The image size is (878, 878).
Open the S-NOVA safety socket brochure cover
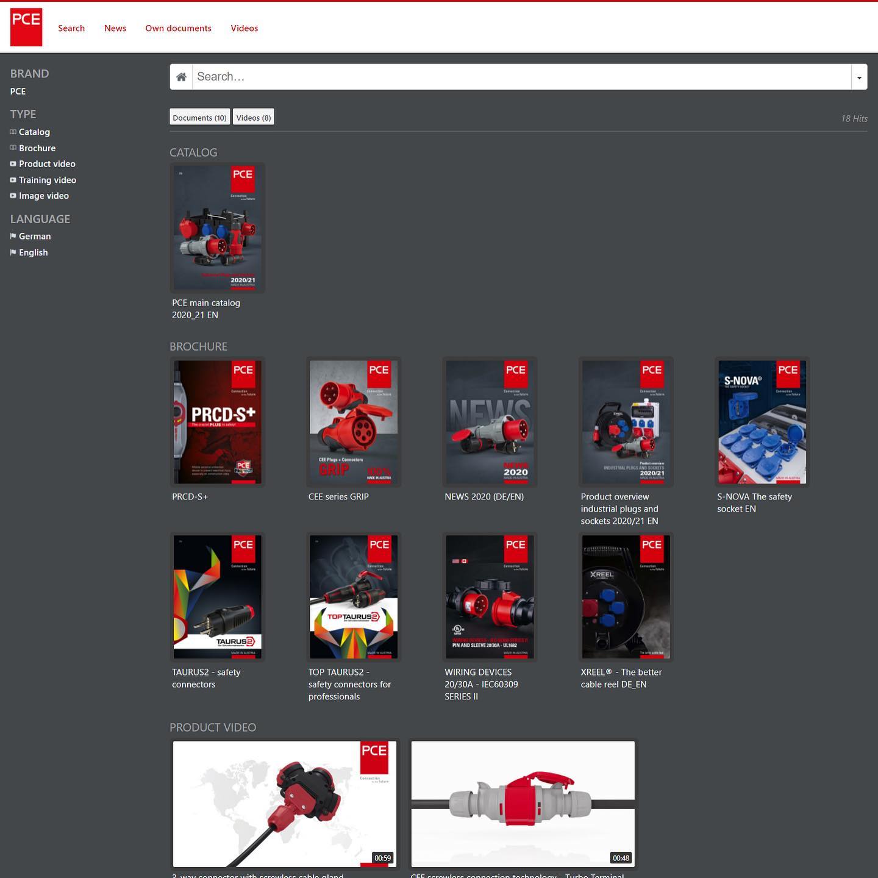(x=762, y=422)
